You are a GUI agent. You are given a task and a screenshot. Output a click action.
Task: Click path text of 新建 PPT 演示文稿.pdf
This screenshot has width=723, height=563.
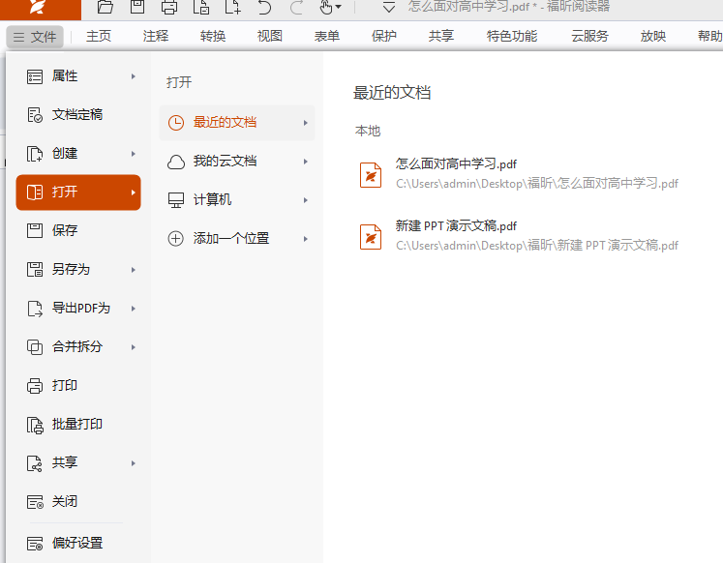click(x=537, y=245)
